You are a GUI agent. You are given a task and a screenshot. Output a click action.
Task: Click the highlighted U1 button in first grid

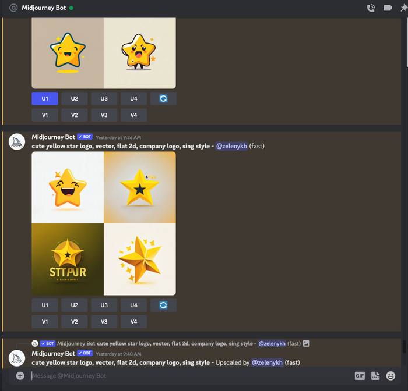[45, 99]
